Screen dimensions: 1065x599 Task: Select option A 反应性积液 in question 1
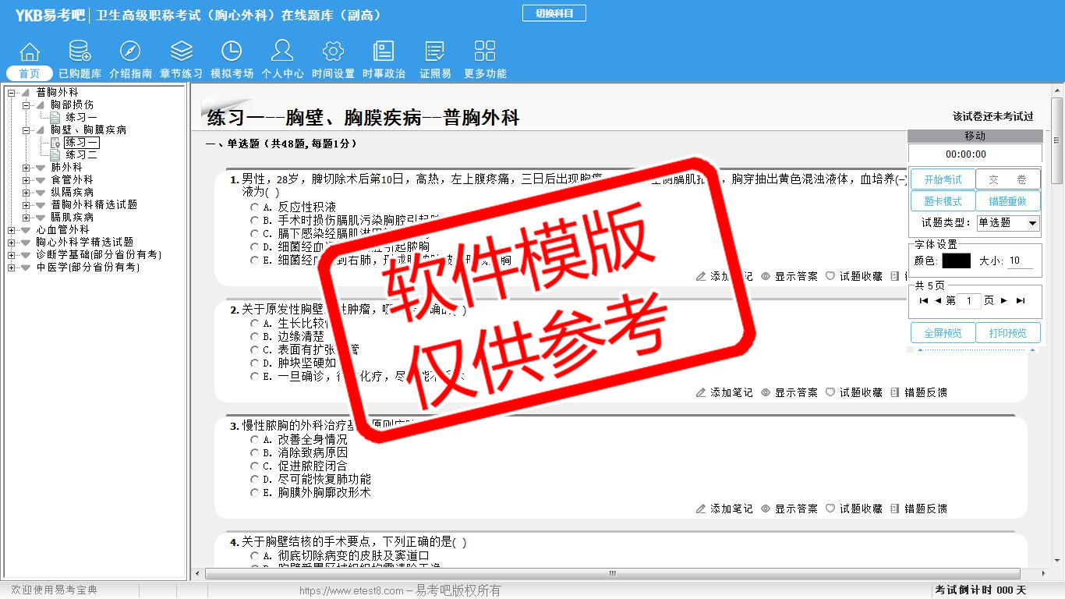click(x=255, y=207)
